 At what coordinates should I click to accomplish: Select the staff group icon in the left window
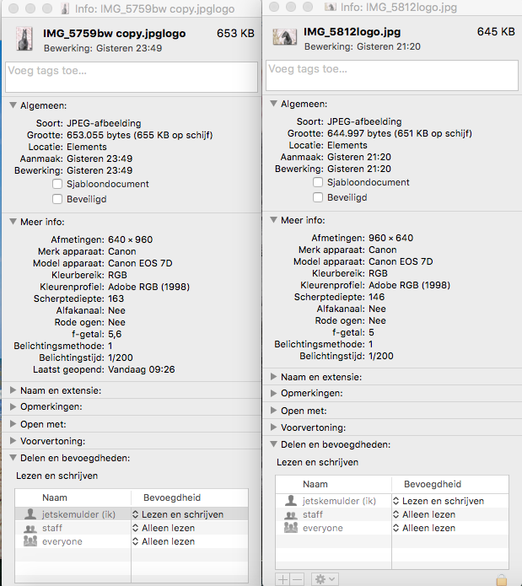tap(31, 528)
